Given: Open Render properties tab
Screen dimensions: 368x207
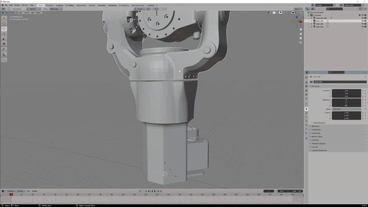Looking at the screenshot, I should pos(306,82).
